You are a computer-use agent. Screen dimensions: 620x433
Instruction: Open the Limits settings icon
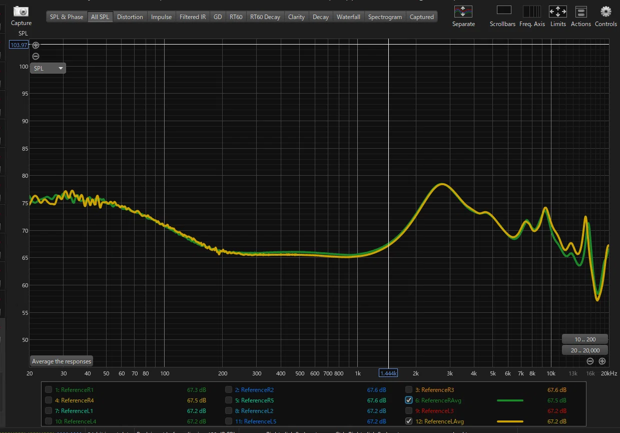pyautogui.click(x=558, y=11)
